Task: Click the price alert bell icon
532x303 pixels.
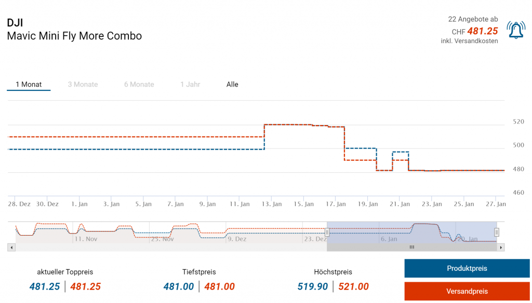Action: click(516, 31)
